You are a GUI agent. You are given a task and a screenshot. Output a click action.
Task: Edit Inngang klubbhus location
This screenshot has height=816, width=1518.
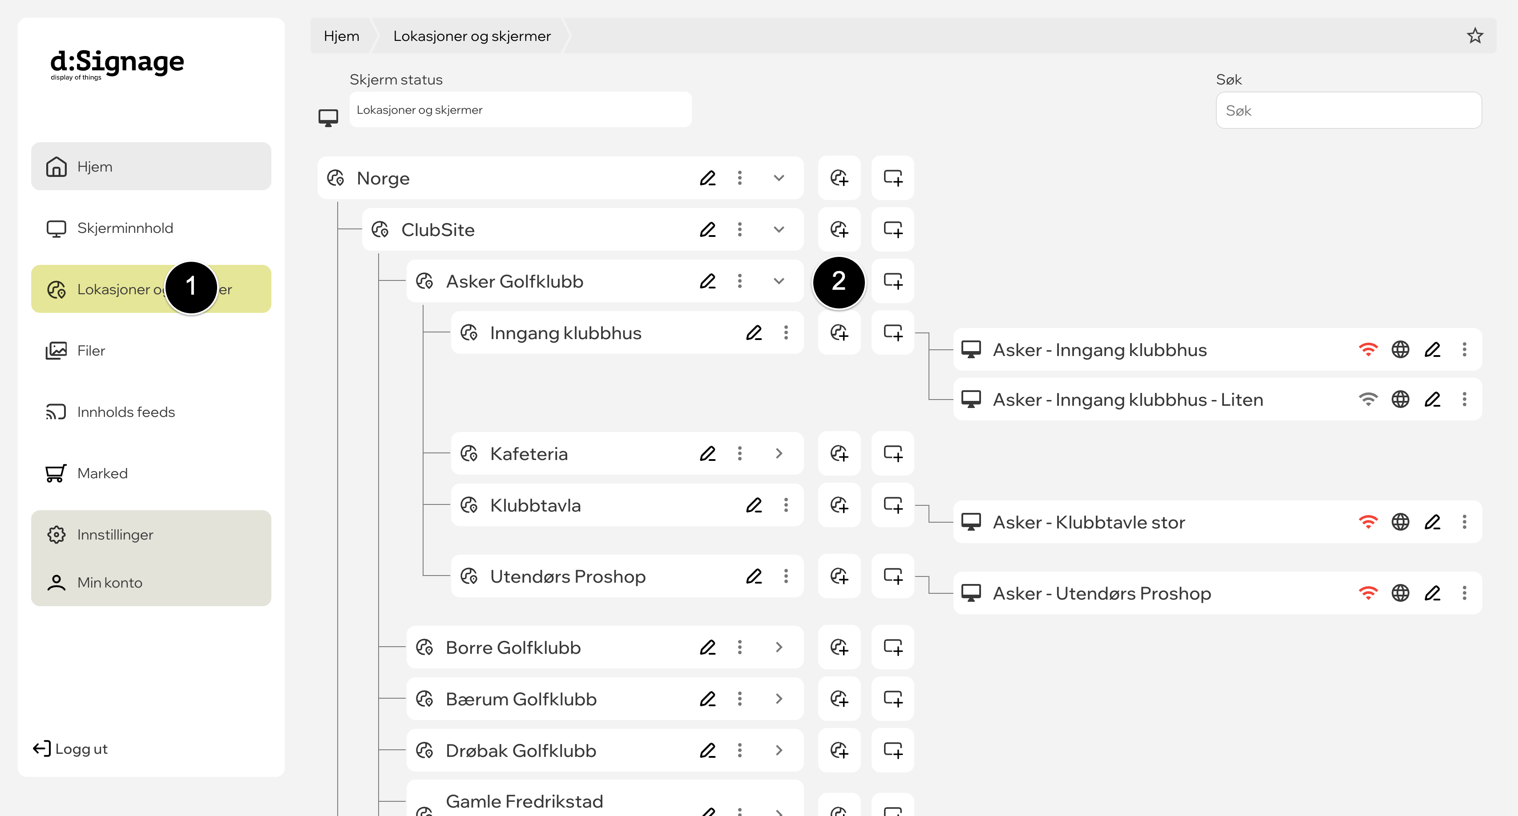coord(754,332)
